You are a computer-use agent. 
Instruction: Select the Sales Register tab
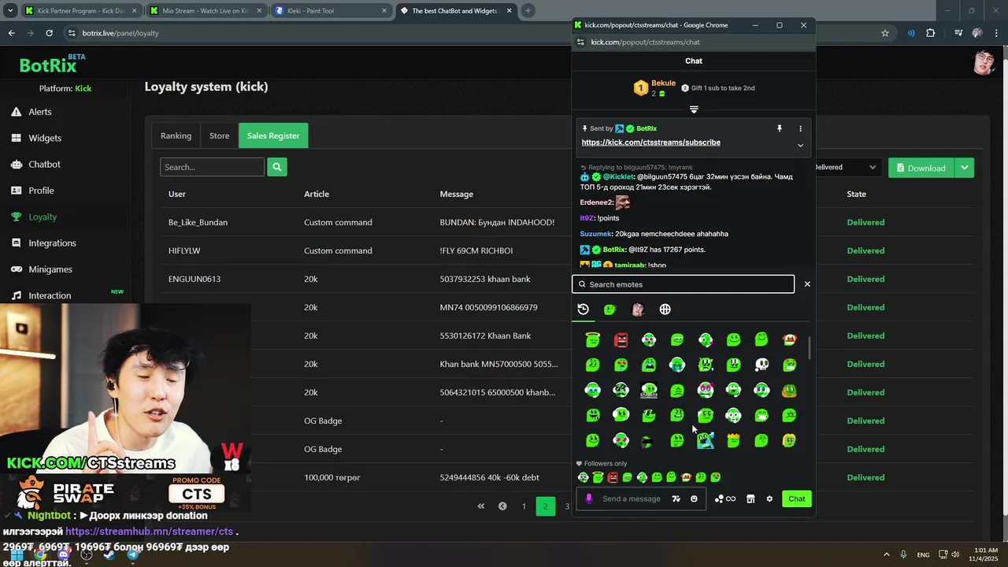(x=273, y=135)
